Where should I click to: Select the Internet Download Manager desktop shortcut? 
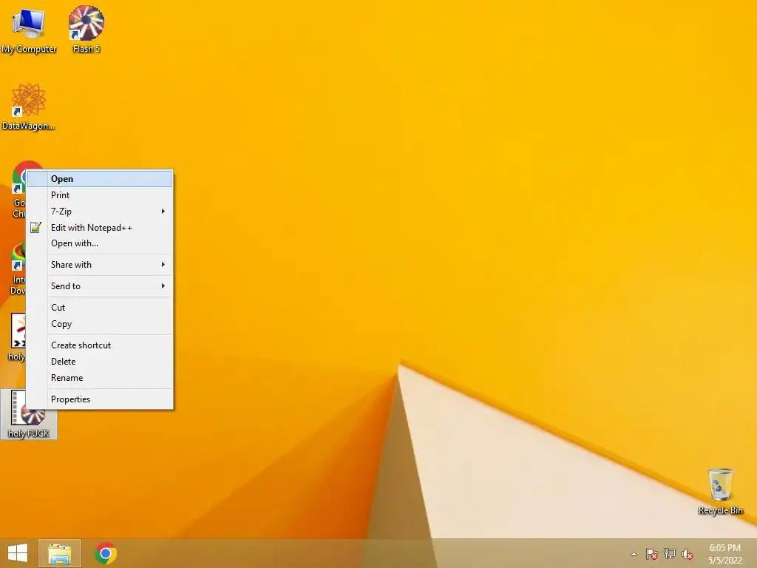pyautogui.click(x=18, y=268)
